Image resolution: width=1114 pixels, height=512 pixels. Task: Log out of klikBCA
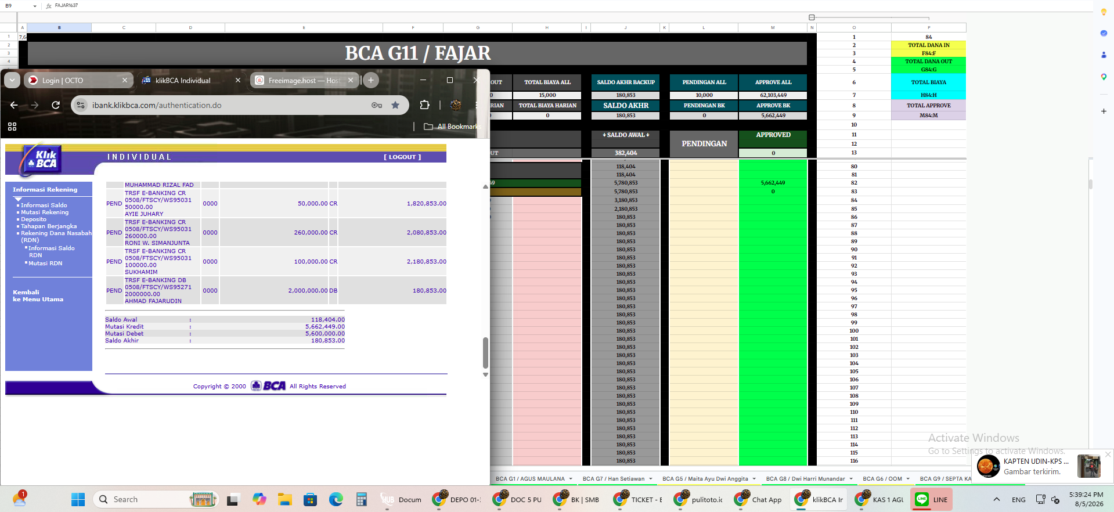pos(402,157)
